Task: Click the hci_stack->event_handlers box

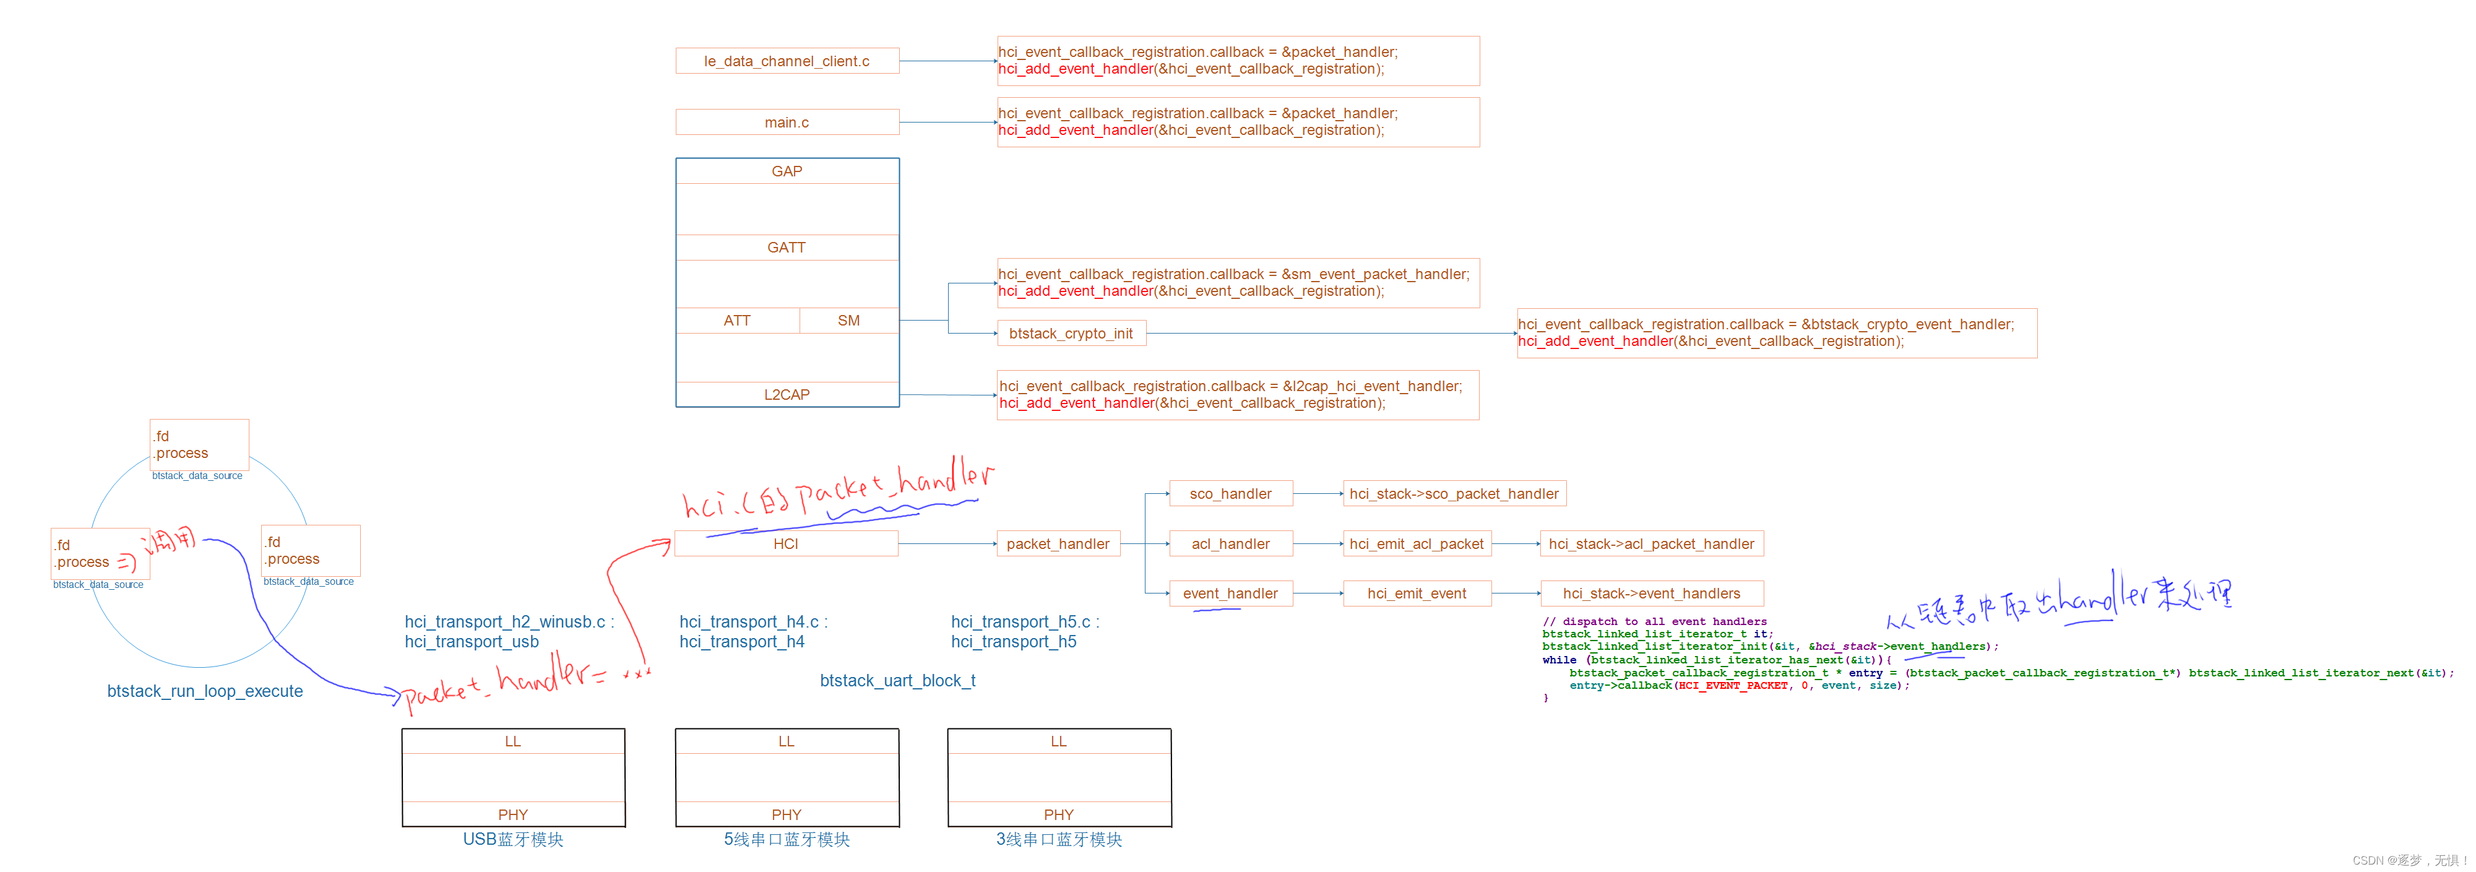Action: pos(1652,593)
